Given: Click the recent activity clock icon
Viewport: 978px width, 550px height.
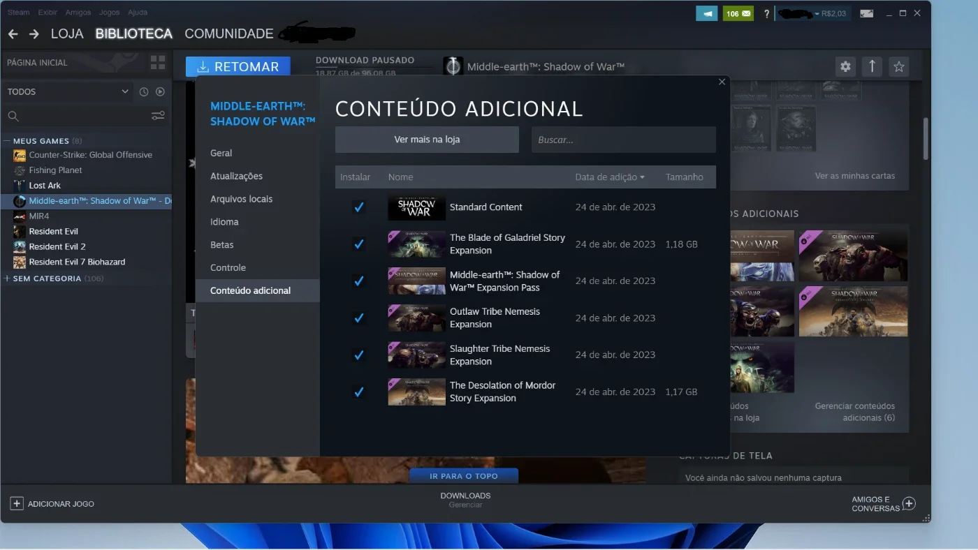Looking at the screenshot, I should coord(144,91).
